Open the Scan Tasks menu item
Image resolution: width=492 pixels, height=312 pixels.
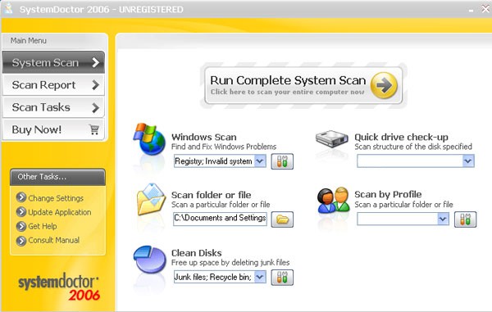pos(53,107)
